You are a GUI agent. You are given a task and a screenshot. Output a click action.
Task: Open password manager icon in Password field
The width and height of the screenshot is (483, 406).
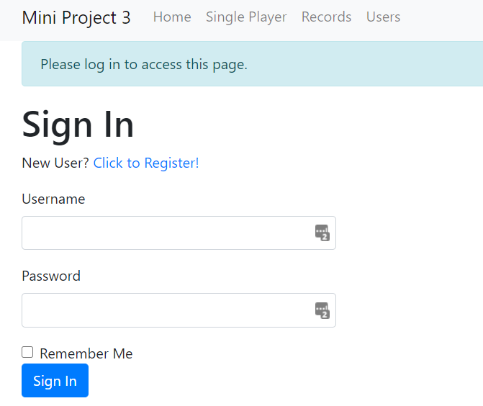tap(322, 310)
